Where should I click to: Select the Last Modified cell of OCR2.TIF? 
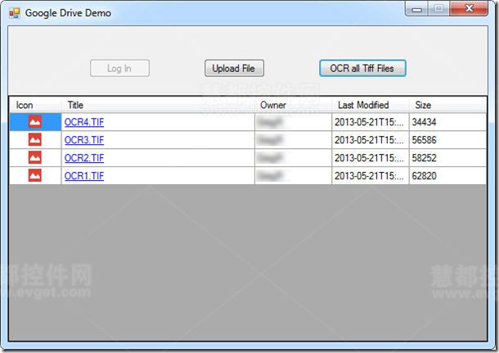[x=371, y=158]
